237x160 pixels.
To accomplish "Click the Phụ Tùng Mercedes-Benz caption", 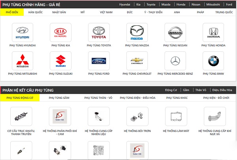I will 175,73.
